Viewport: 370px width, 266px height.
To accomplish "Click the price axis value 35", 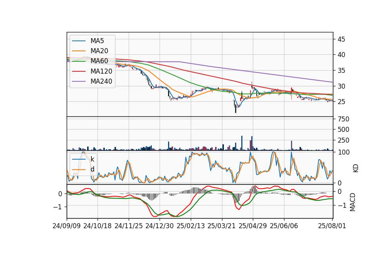I will [341, 71].
